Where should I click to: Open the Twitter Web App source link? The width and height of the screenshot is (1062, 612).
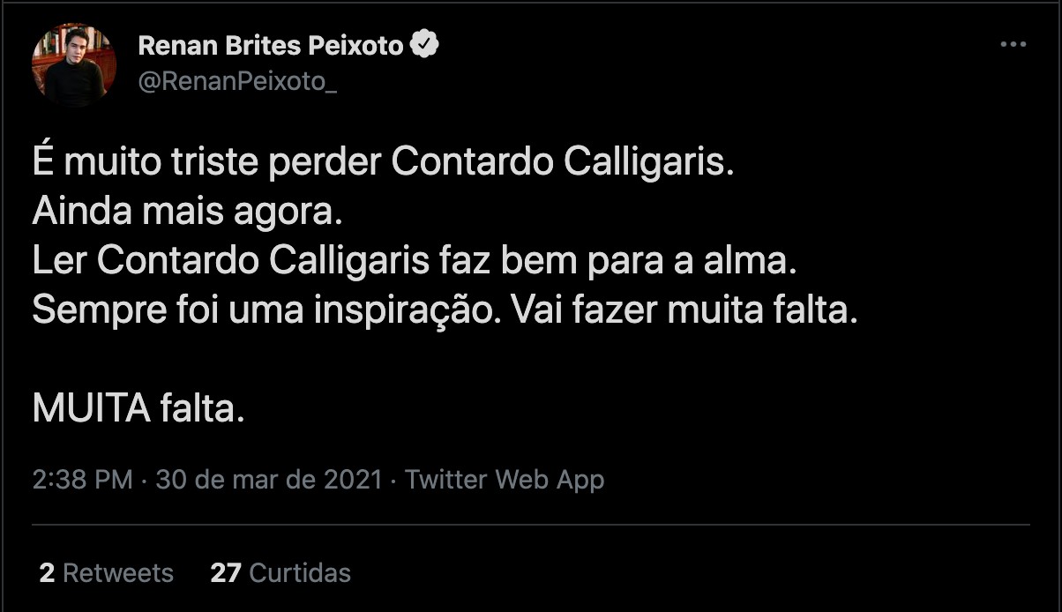pos(505,480)
